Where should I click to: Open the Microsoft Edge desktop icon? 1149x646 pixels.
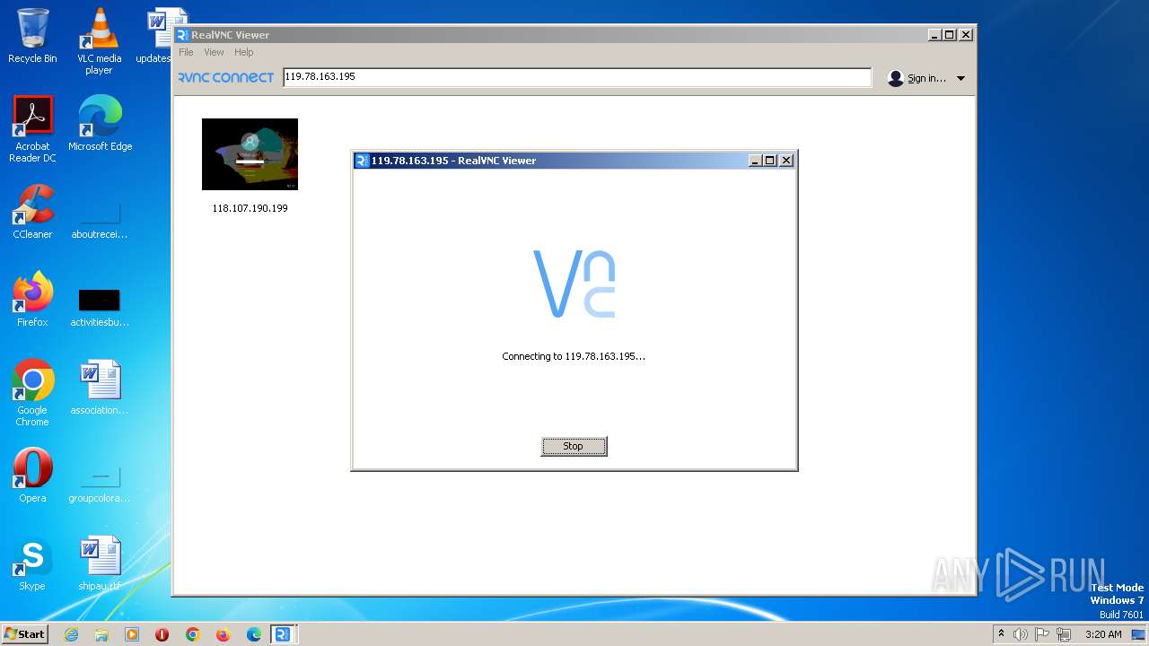pyautogui.click(x=100, y=123)
